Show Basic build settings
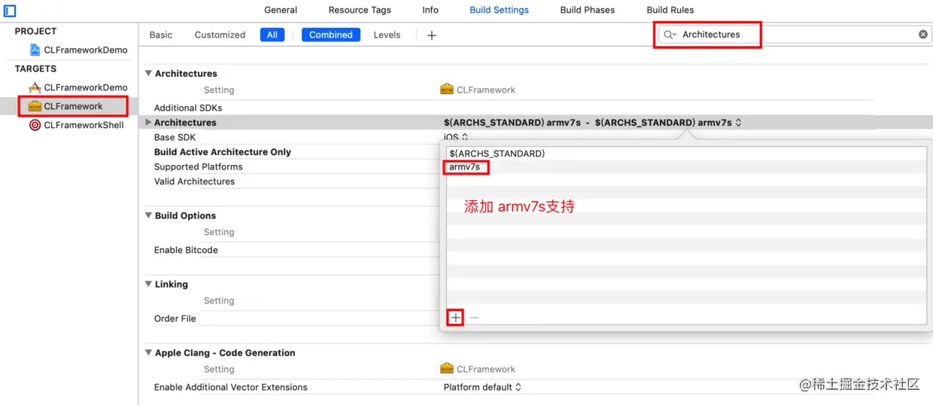The height and width of the screenshot is (405, 933). point(161,35)
